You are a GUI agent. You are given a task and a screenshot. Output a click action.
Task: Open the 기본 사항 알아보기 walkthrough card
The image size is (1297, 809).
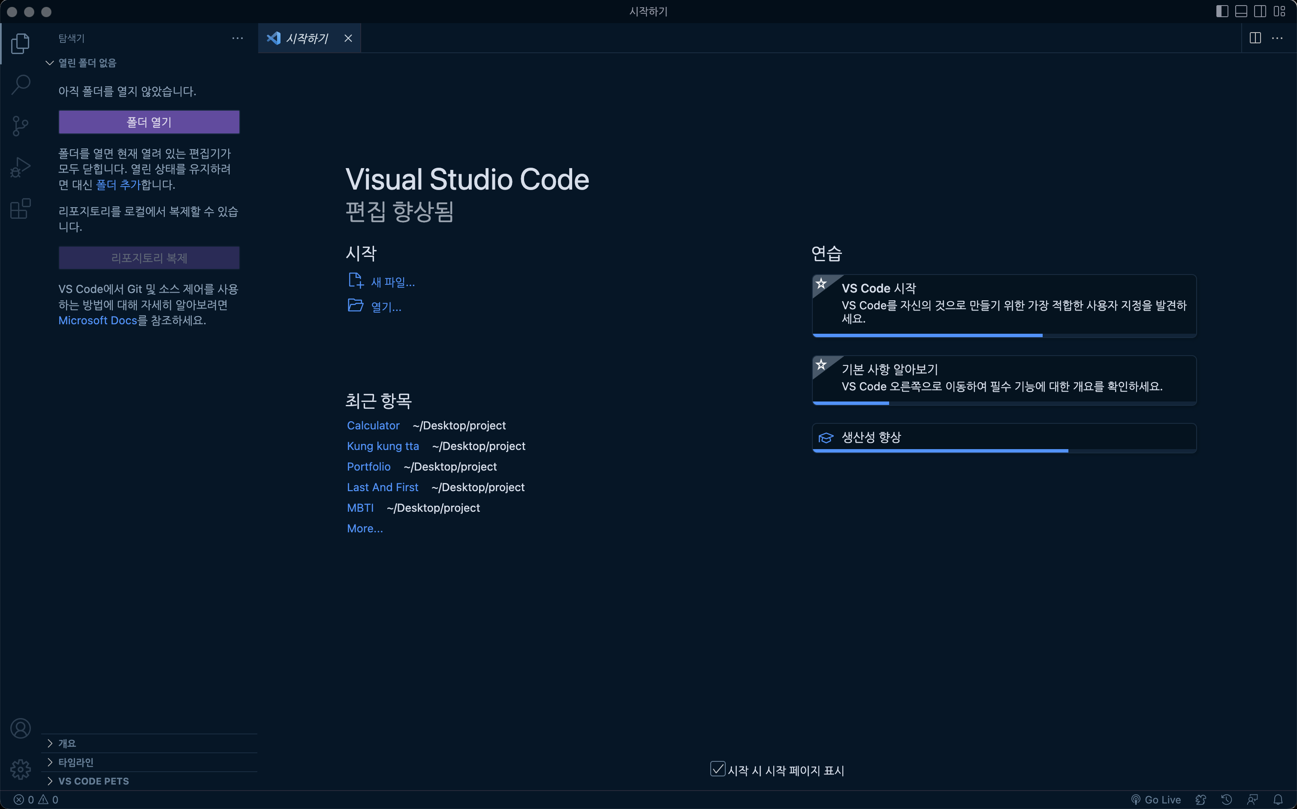[x=1004, y=380]
